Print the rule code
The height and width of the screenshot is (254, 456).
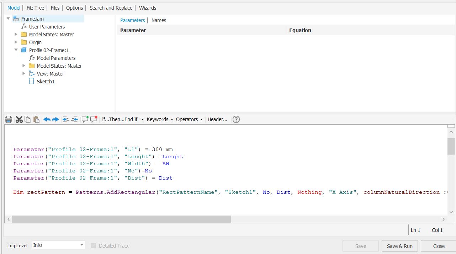[x=9, y=119]
